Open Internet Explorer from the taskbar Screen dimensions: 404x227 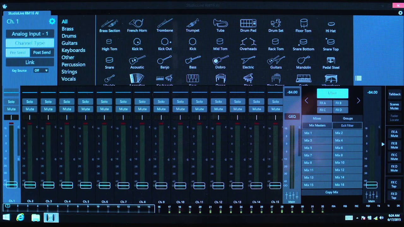(x=21, y=217)
